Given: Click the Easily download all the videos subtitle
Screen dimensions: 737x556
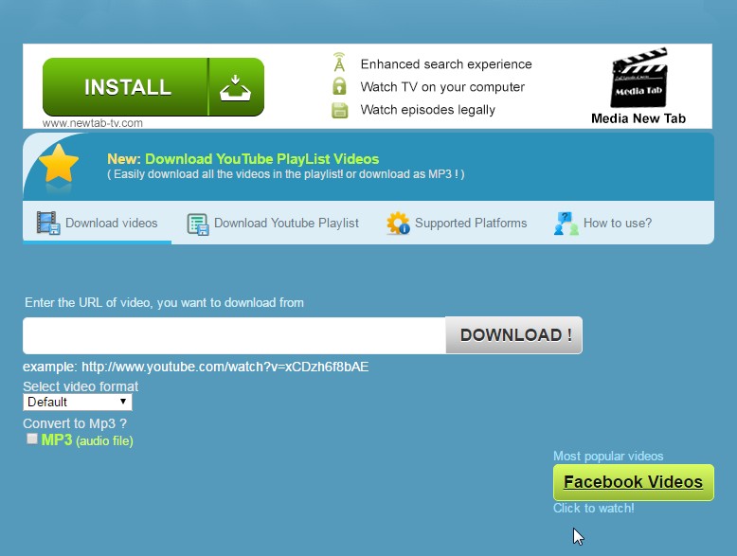Looking at the screenshot, I should click(286, 174).
